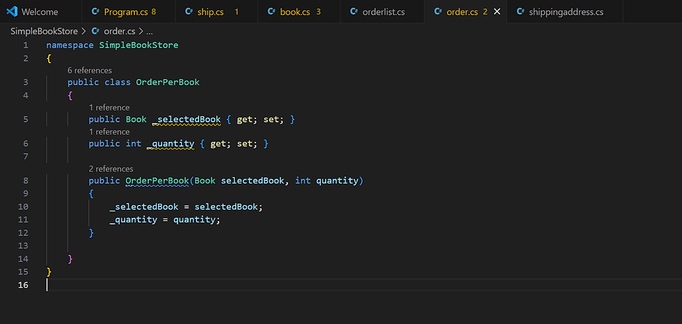Click the C# file icon on book.cs tab
Viewport: 682px width, 324px height.
271,12
